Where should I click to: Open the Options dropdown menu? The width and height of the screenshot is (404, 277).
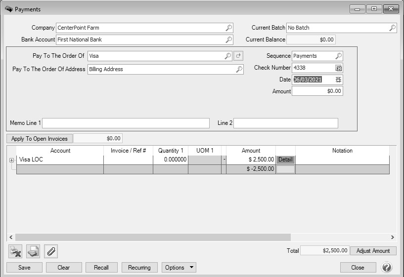point(179,268)
